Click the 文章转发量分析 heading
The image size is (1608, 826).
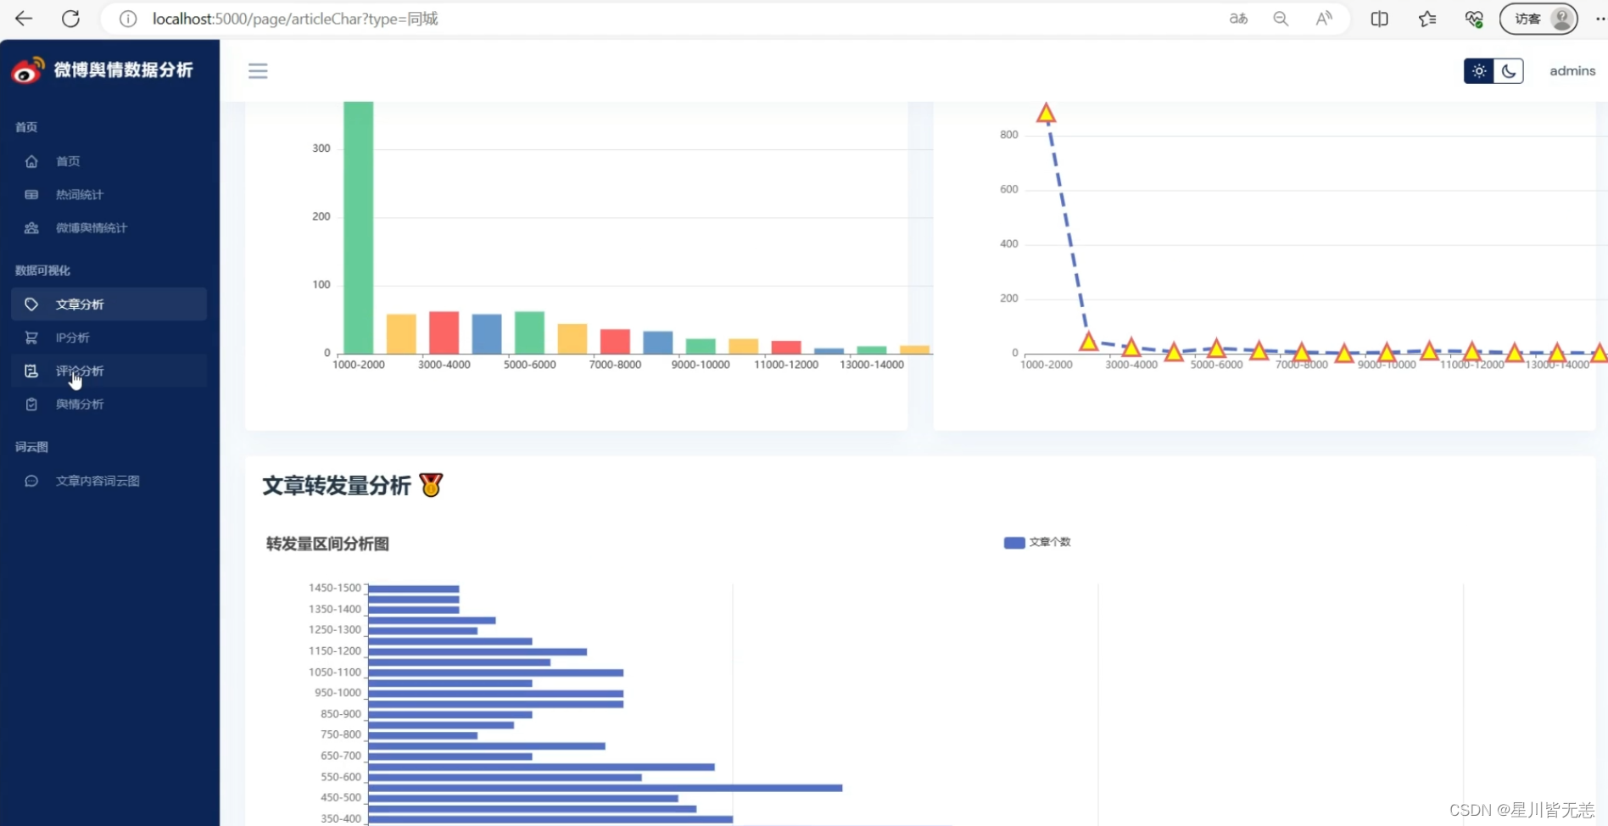[x=337, y=485]
